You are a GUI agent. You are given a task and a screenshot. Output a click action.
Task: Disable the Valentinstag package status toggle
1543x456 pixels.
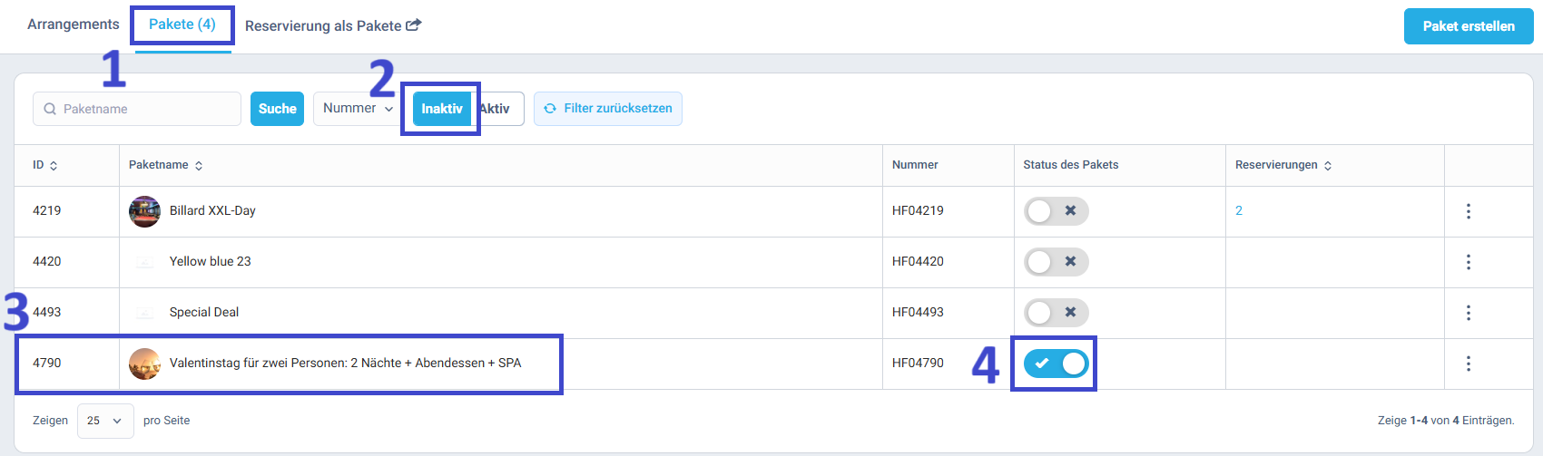point(1056,364)
